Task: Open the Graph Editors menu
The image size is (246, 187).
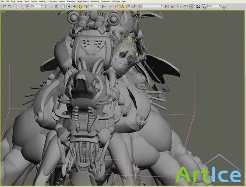Action: tap(83, 1)
